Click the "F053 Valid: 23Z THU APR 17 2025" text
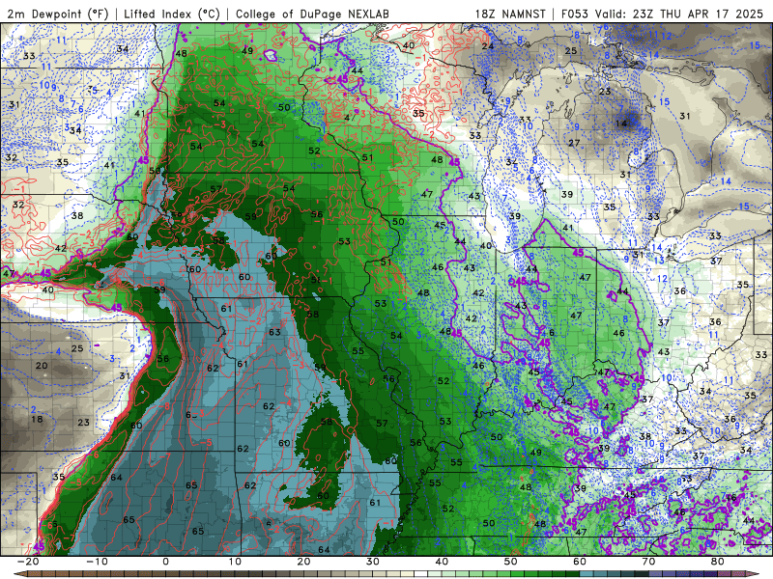The width and height of the screenshot is (773, 579). pos(662,14)
